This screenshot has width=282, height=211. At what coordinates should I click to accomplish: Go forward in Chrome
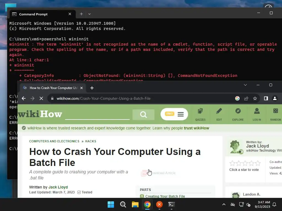(x=32, y=98)
